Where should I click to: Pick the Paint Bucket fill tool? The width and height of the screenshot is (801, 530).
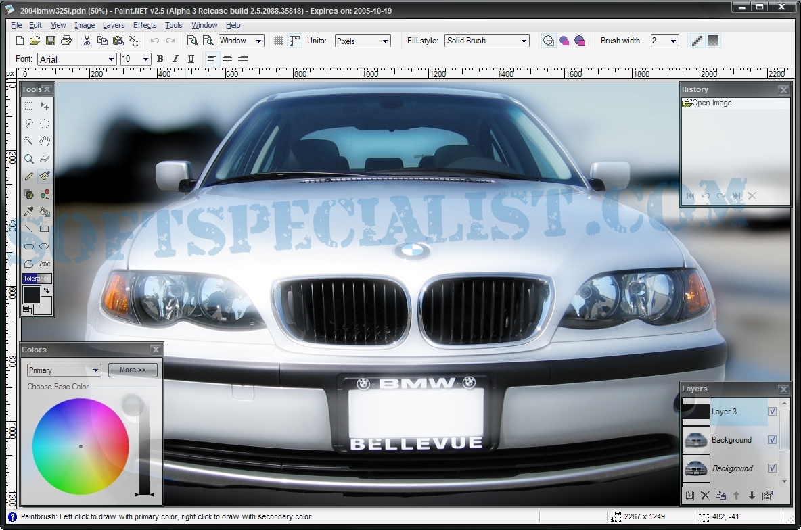tap(45, 212)
